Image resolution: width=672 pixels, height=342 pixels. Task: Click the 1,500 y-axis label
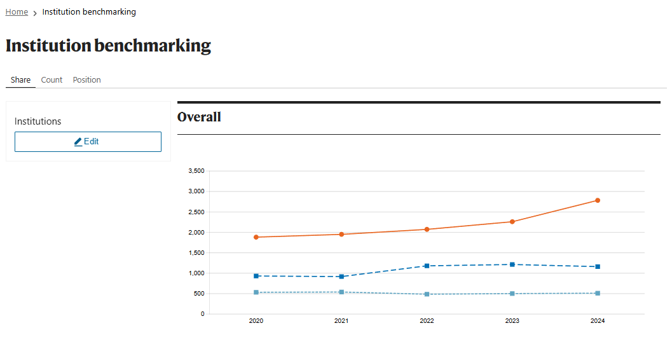[x=196, y=253]
